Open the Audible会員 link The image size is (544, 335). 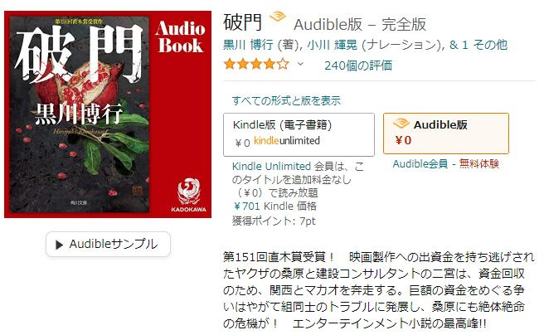point(420,163)
